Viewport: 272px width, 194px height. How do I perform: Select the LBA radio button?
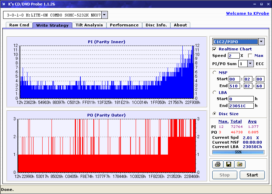click(215, 93)
